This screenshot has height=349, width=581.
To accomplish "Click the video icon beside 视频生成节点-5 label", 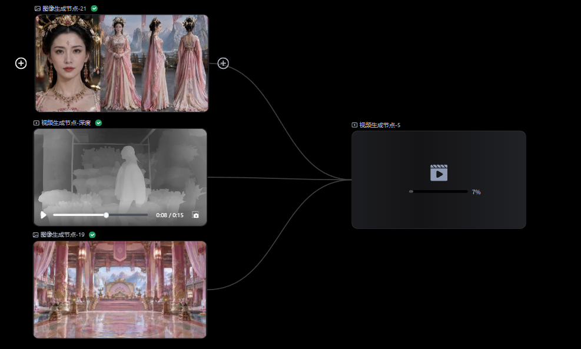I will tap(354, 125).
